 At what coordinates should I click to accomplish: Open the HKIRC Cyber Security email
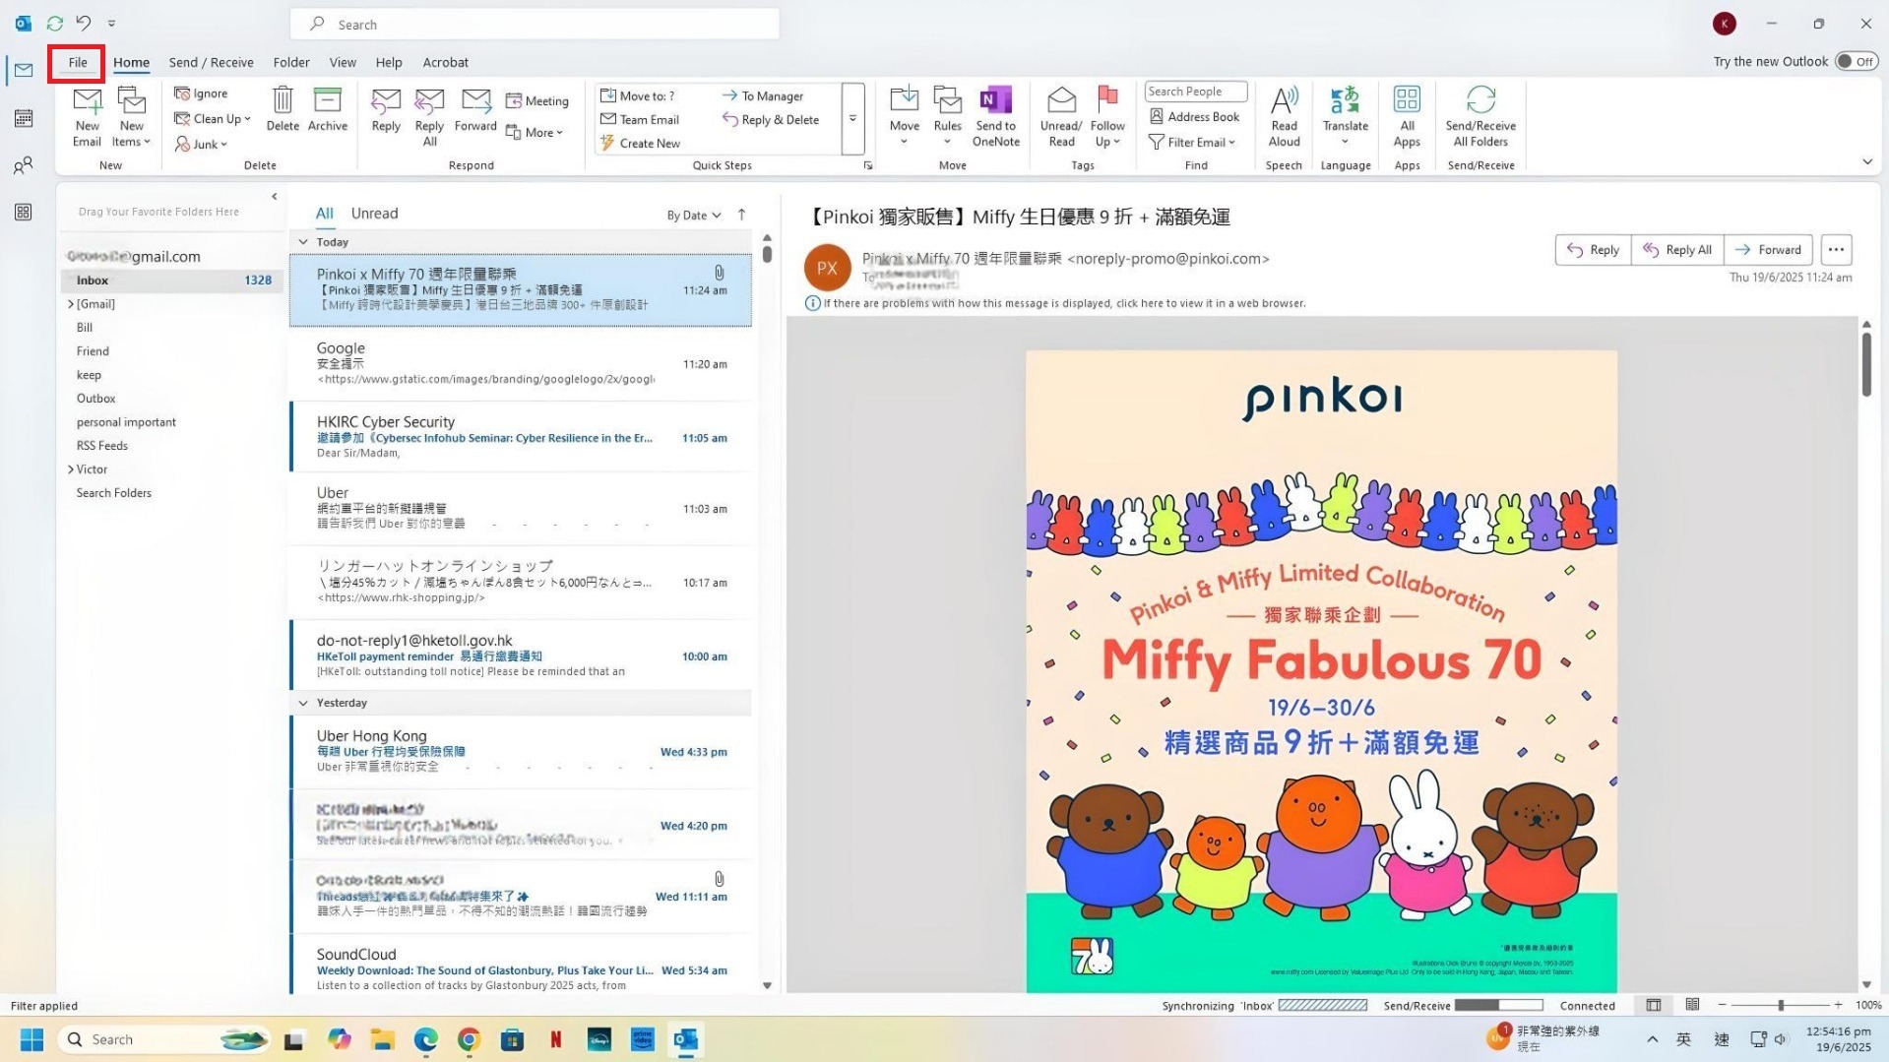tap(521, 437)
